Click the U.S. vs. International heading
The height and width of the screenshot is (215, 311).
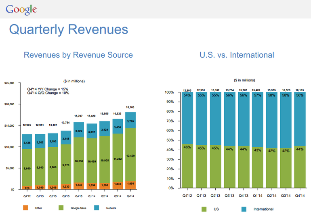[x=237, y=55]
